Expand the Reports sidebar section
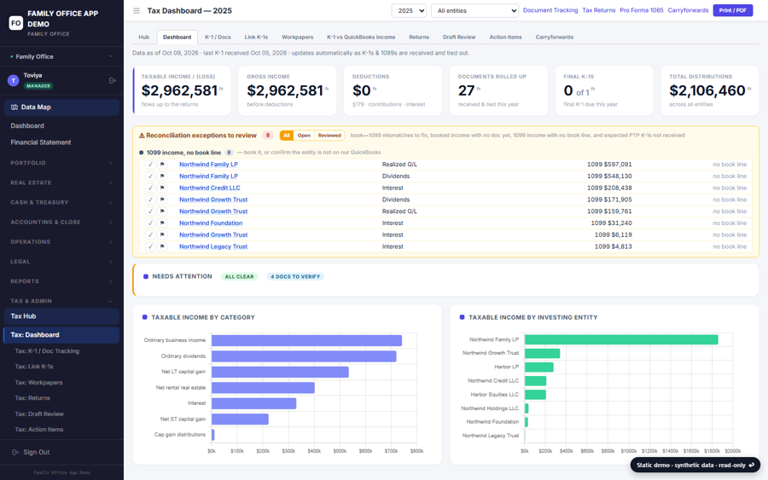This screenshot has height=480, width=768. pyautogui.click(x=61, y=281)
